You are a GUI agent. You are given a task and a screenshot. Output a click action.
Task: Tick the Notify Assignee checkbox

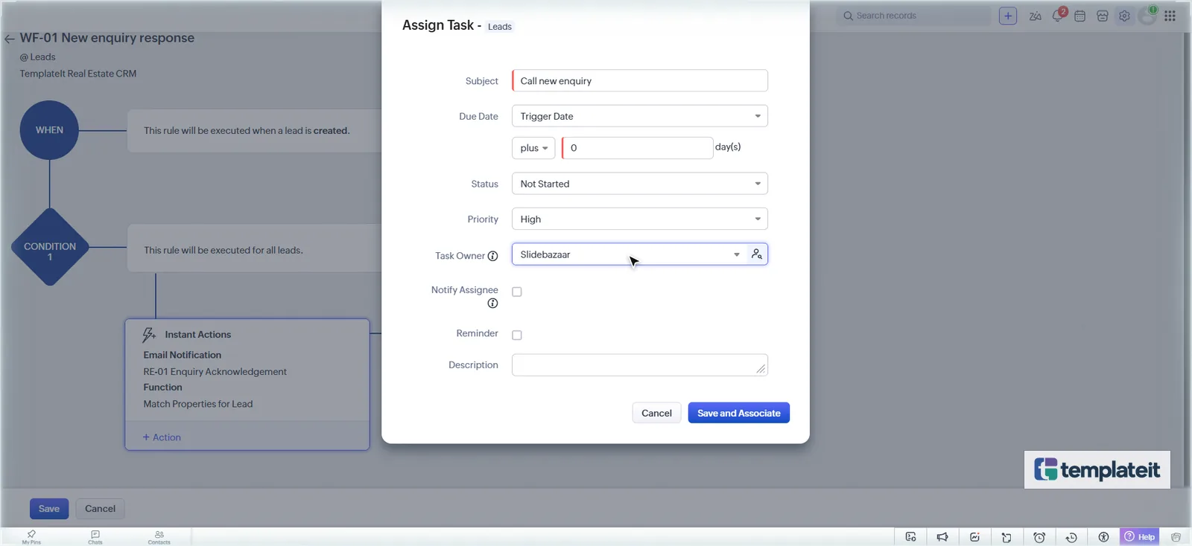tap(517, 292)
